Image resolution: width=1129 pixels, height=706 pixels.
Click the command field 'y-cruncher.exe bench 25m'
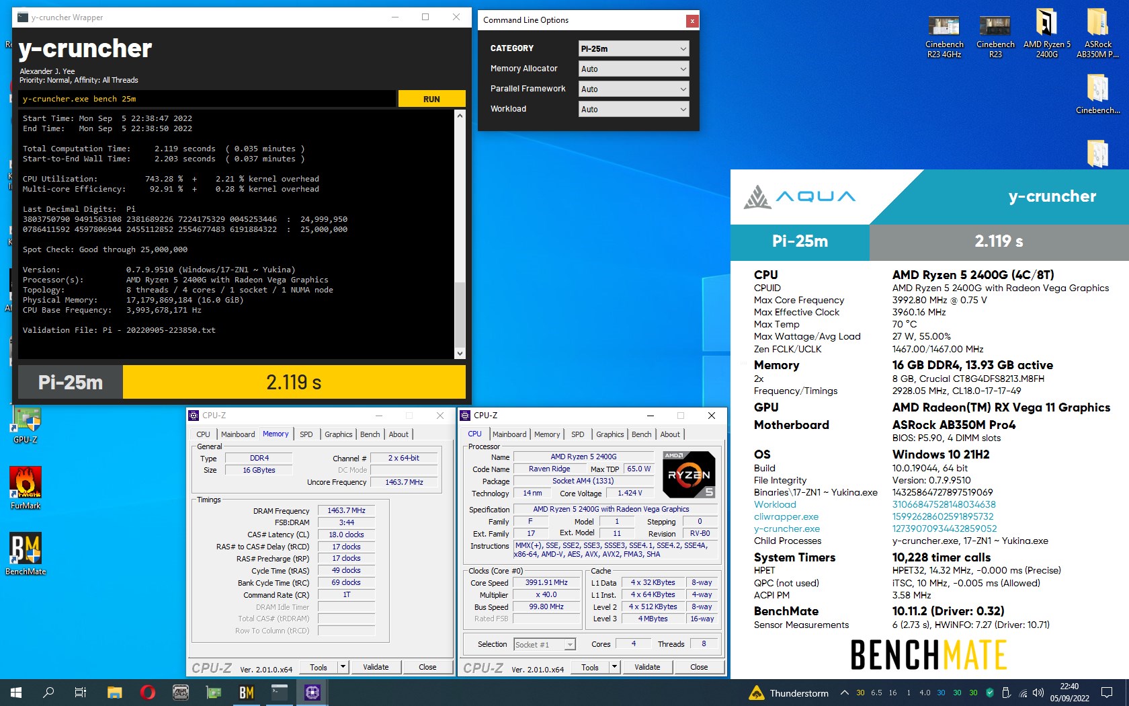207,99
